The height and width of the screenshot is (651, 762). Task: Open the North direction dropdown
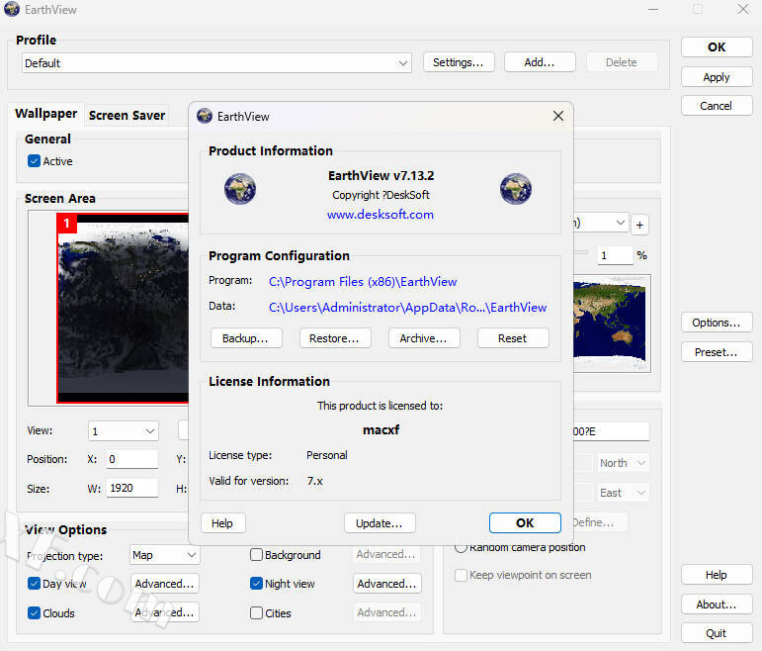(x=623, y=463)
